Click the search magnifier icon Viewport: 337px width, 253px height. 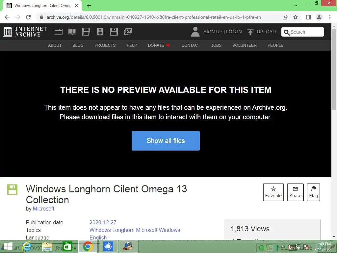coord(287,32)
